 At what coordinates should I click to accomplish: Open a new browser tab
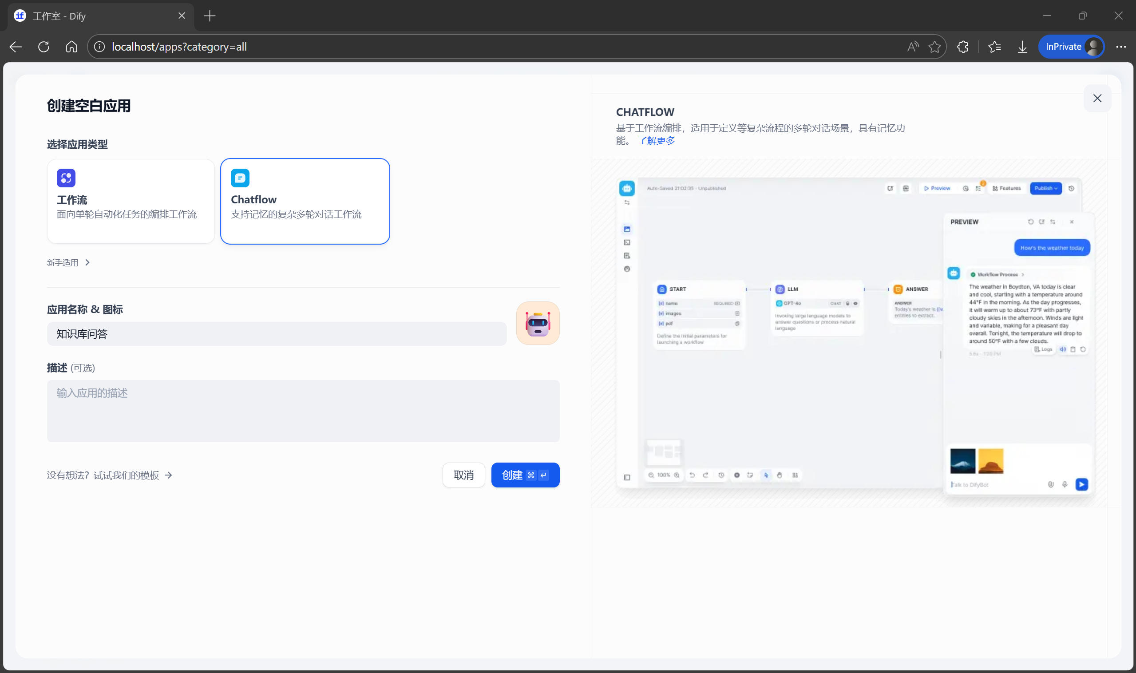point(210,16)
